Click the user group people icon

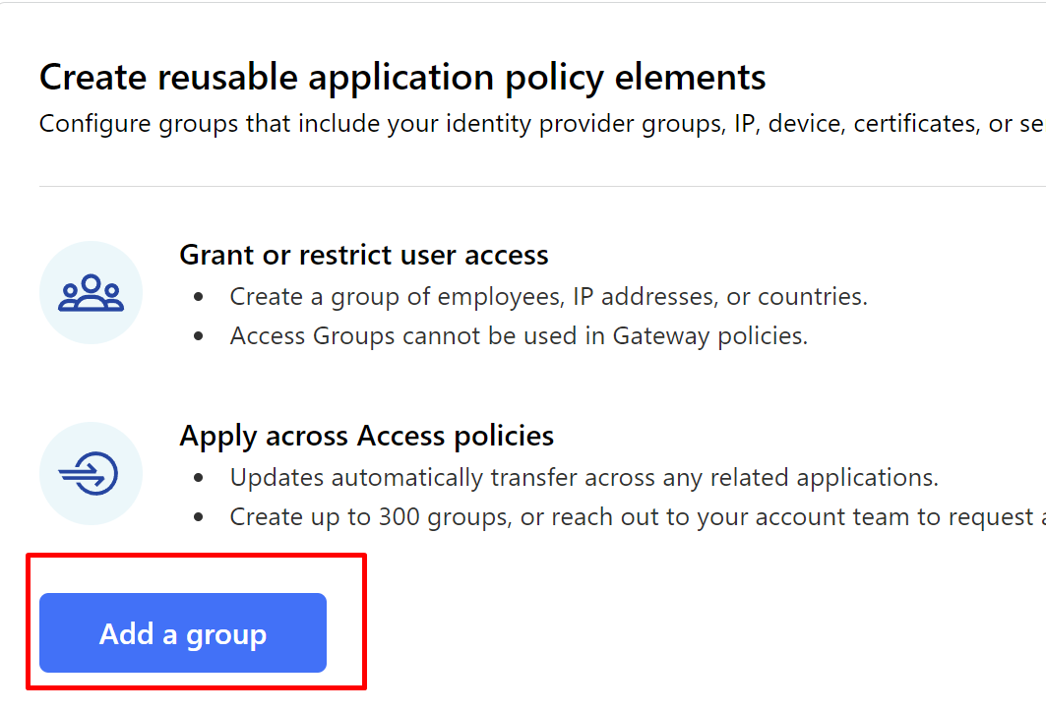click(x=91, y=293)
